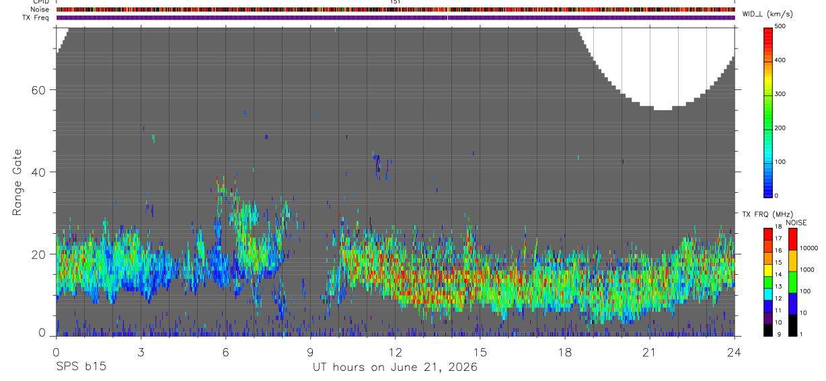Click the purple TX Freq strip bar
Image resolution: width=826 pixels, height=381 pixels.
point(396,17)
